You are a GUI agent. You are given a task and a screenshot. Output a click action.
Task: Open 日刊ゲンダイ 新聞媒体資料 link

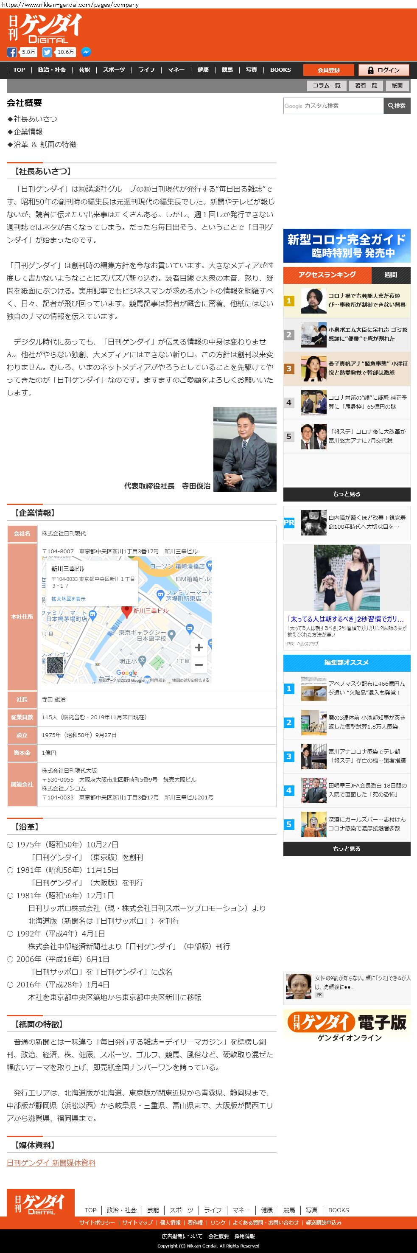(x=51, y=1163)
